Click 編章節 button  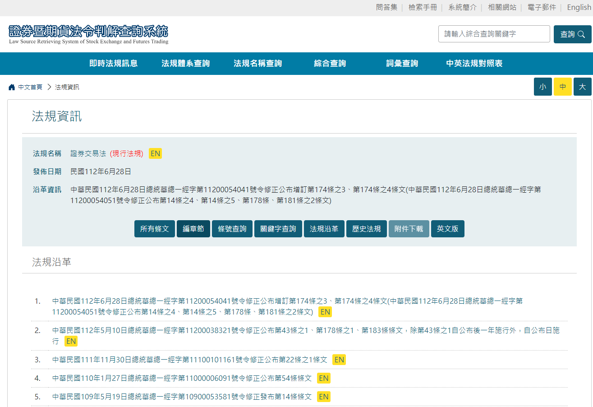[x=193, y=229]
